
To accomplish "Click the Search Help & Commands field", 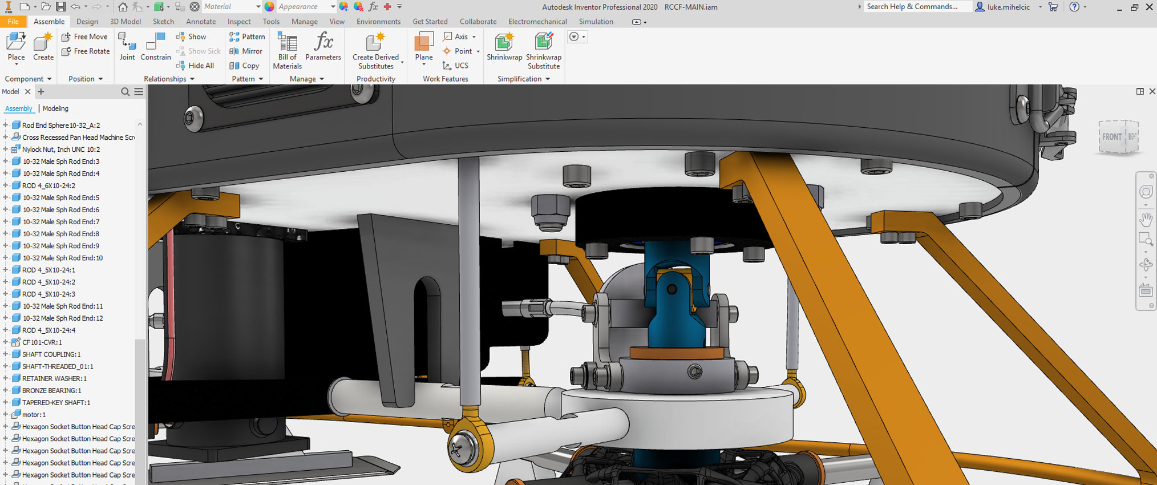I will coord(916,7).
